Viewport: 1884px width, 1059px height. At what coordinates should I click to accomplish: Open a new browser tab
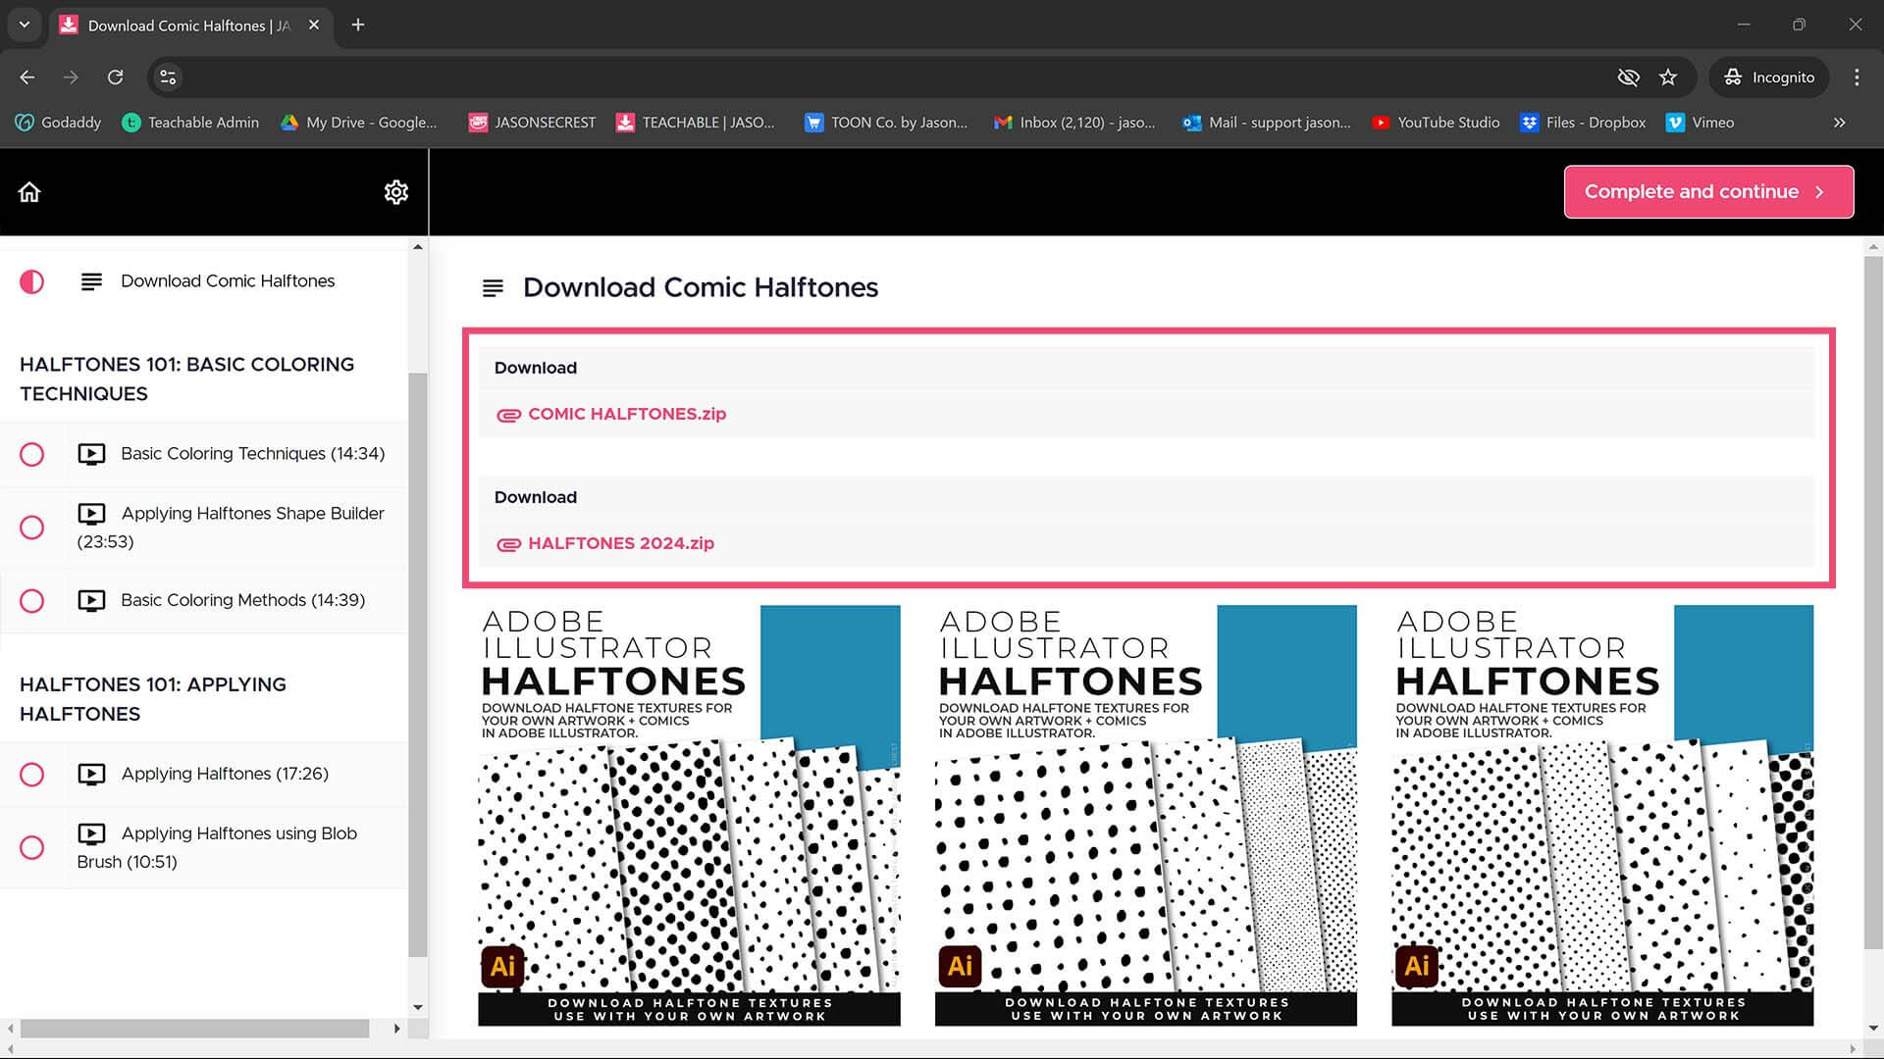coord(358,25)
